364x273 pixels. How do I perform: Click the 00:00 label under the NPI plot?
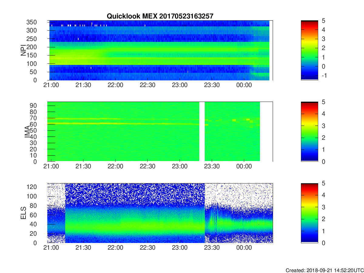(x=244, y=85)
